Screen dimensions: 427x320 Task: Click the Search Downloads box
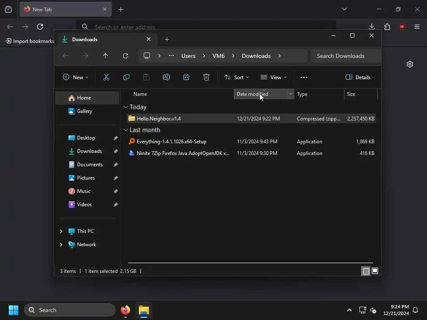click(x=345, y=56)
